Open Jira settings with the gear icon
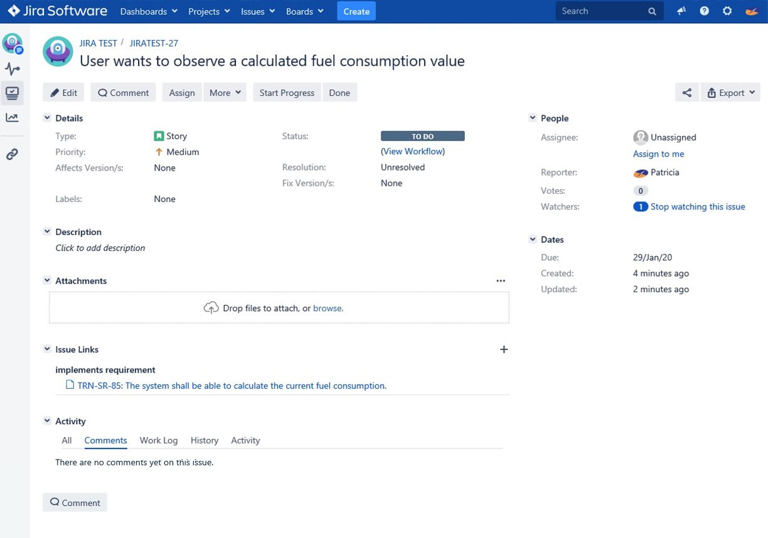This screenshot has width=768, height=538. 727,11
